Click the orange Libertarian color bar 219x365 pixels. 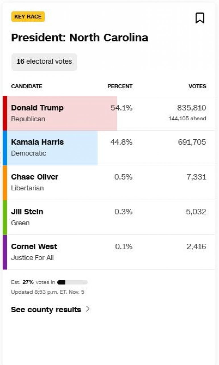click(5, 183)
